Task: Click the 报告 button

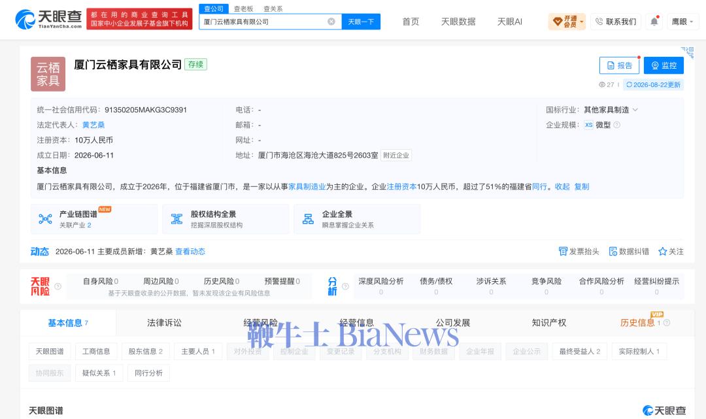Action: (620, 65)
